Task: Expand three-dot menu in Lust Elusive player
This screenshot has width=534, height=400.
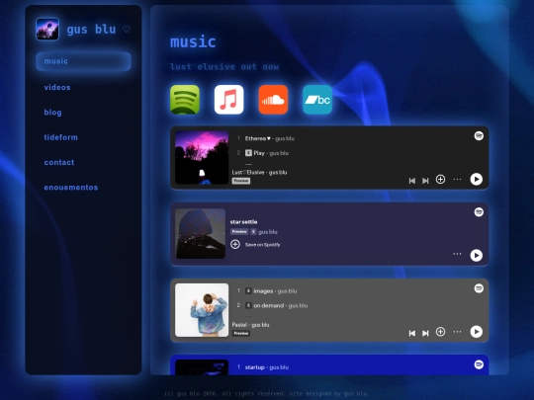Action: [x=457, y=179]
